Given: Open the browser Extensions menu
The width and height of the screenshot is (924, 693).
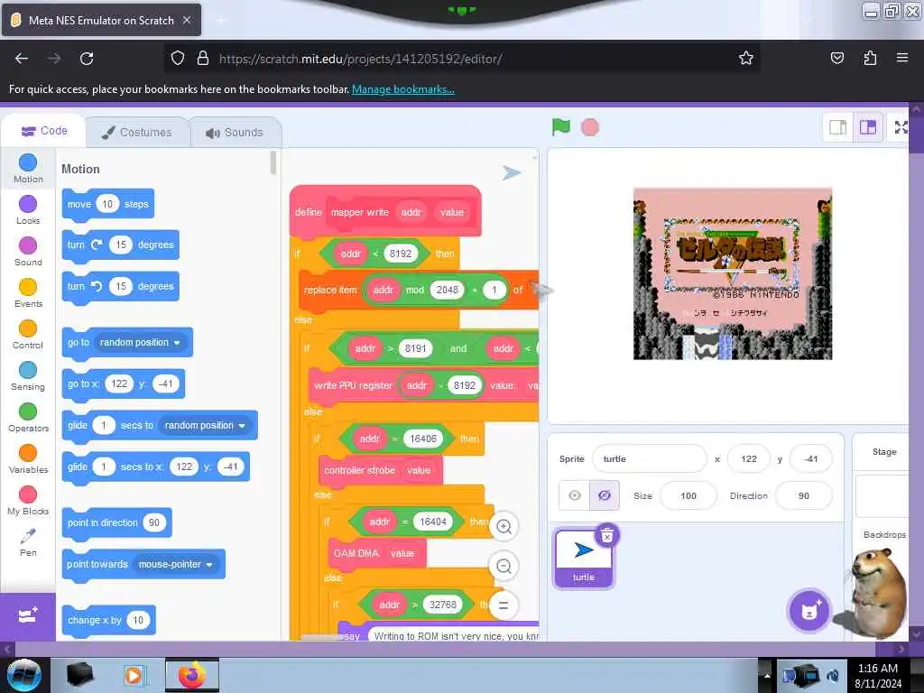Looking at the screenshot, I should (870, 58).
